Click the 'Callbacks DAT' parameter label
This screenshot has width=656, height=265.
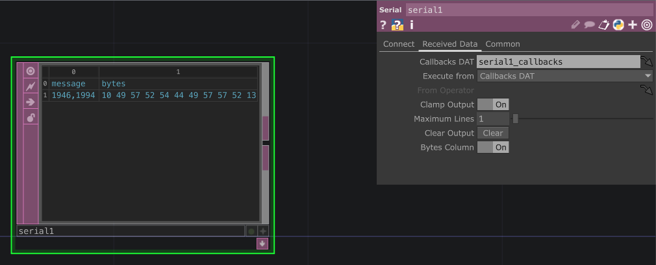[446, 62]
